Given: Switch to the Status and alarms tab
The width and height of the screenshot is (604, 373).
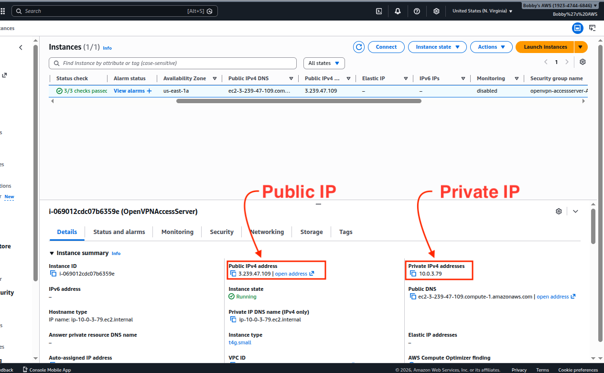Looking at the screenshot, I should [x=119, y=232].
